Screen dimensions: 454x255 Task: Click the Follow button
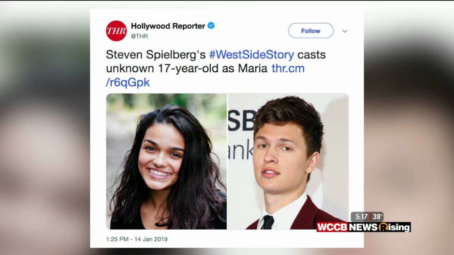click(x=311, y=31)
